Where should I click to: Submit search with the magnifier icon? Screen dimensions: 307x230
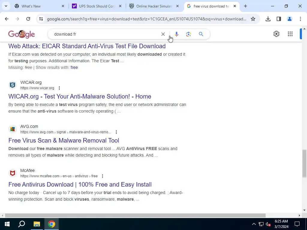[x=201, y=34]
